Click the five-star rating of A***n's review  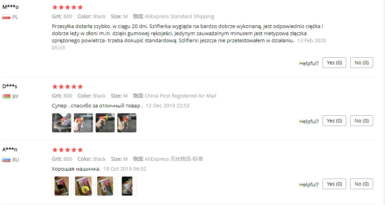(68, 150)
